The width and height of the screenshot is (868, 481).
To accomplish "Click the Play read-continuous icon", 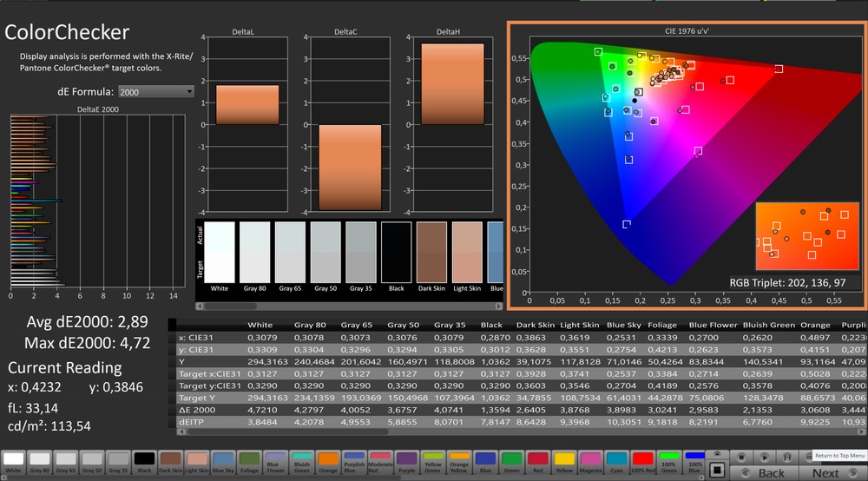I will coord(765,458).
